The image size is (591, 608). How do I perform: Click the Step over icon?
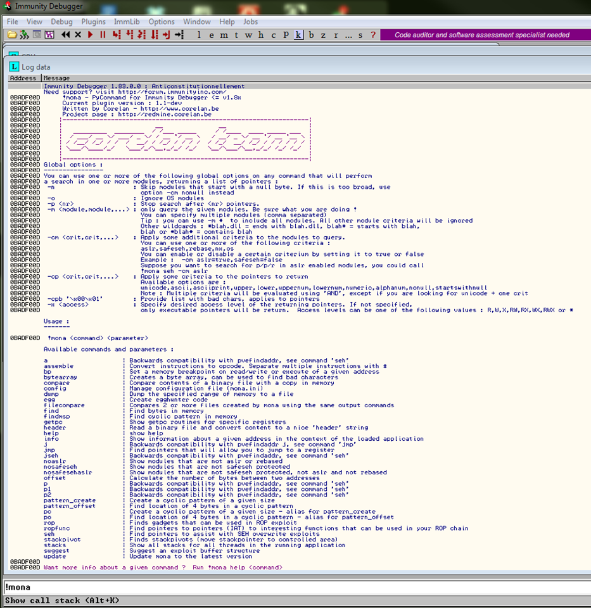coord(130,35)
